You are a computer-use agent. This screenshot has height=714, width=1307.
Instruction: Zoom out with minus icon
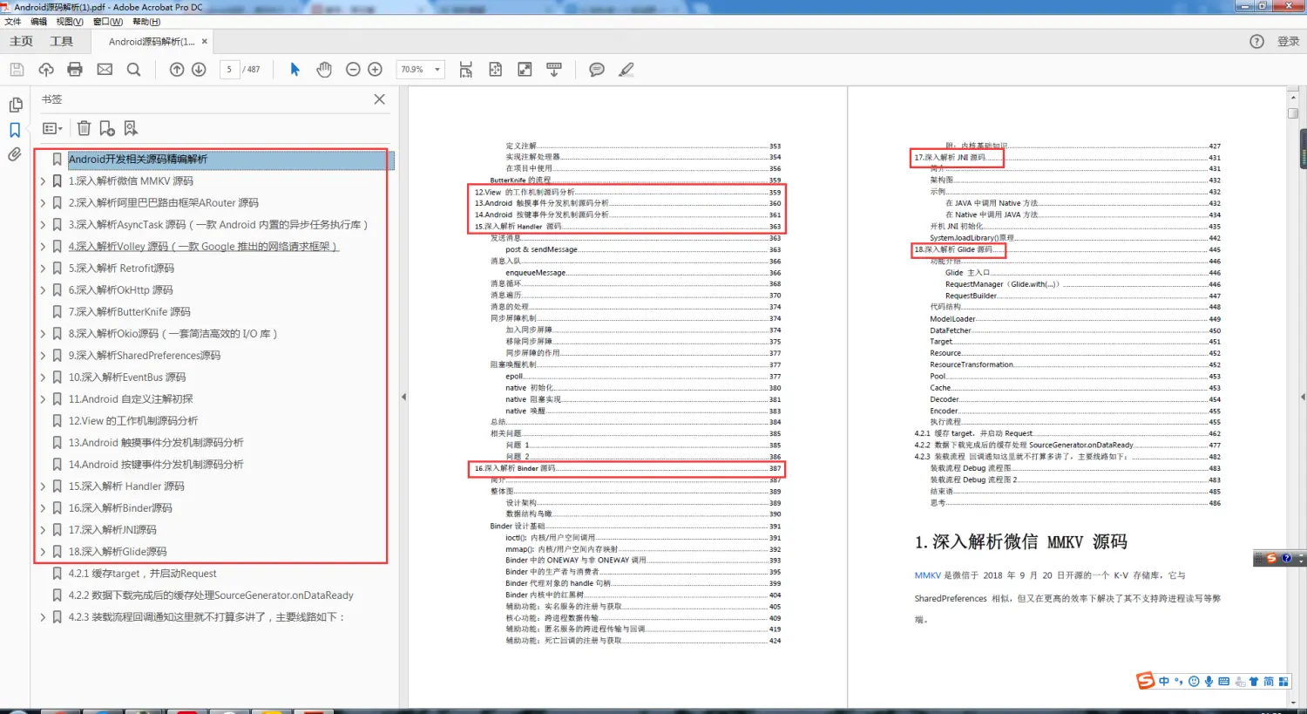click(x=353, y=69)
